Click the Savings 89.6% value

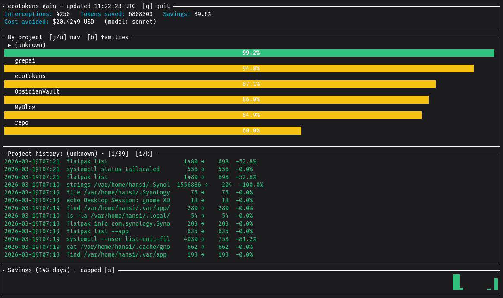(203, 14)
